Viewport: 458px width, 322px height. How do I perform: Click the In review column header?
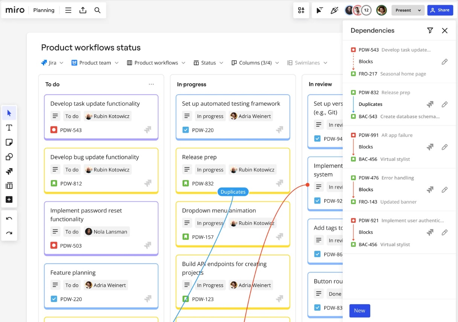[320, 84]
